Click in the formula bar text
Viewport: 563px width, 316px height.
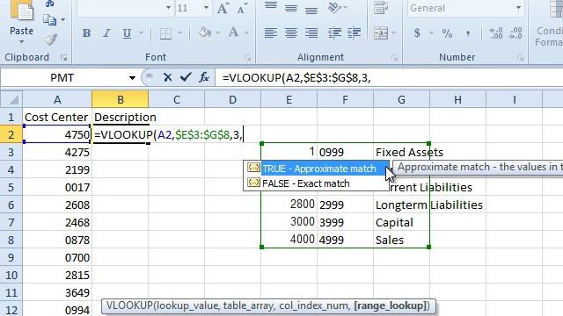pyautogui.click(x=296, y=78)
